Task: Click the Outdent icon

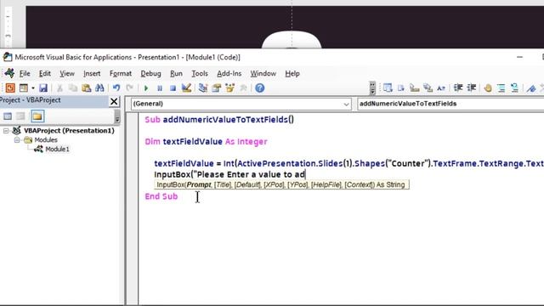Action: 472,88
